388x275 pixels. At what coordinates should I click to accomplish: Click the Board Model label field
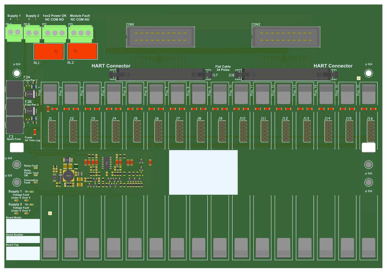point(23,226)
